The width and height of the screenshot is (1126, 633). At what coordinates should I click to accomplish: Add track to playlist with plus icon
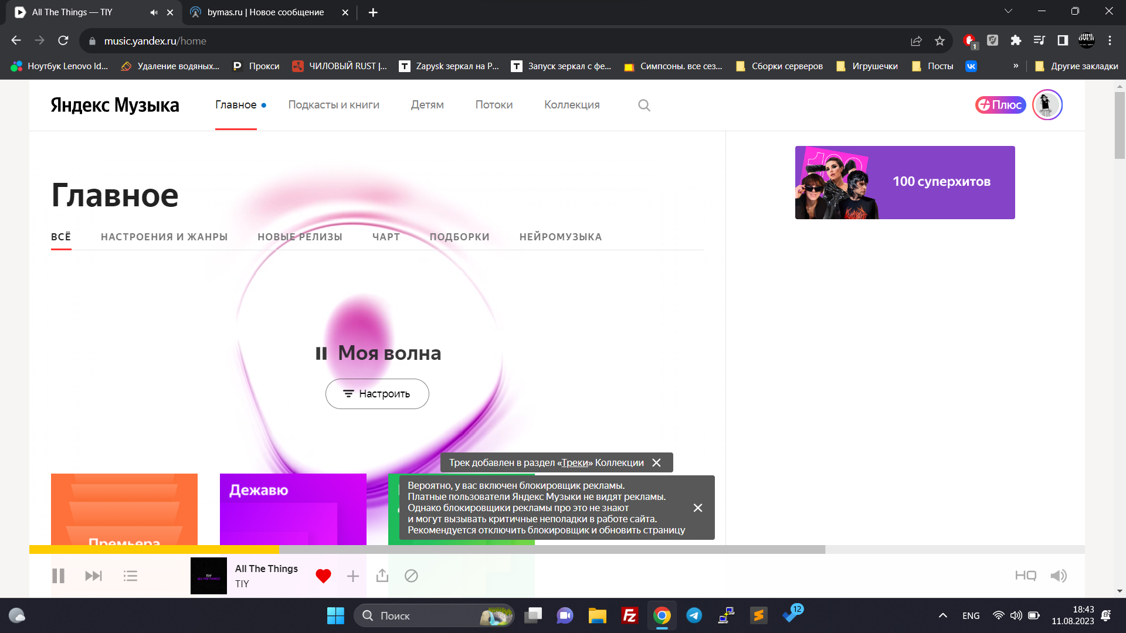(x=352, y=576)
